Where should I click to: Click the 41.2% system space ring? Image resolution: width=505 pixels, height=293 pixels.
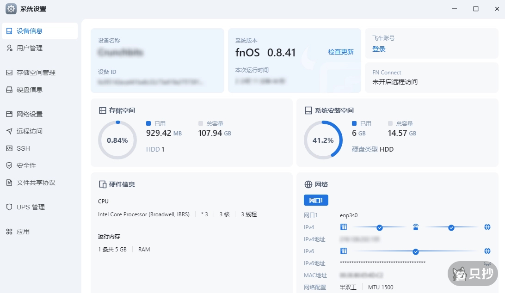point(323,140)
